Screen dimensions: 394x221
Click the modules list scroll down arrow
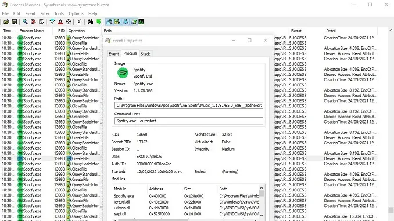pyautogui.click(x=262, y=215)
